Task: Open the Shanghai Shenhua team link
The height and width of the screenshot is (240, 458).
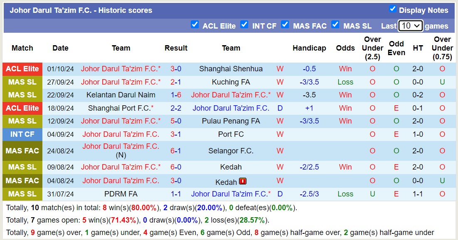Action: pyautogui.click(x=231, y=69)
